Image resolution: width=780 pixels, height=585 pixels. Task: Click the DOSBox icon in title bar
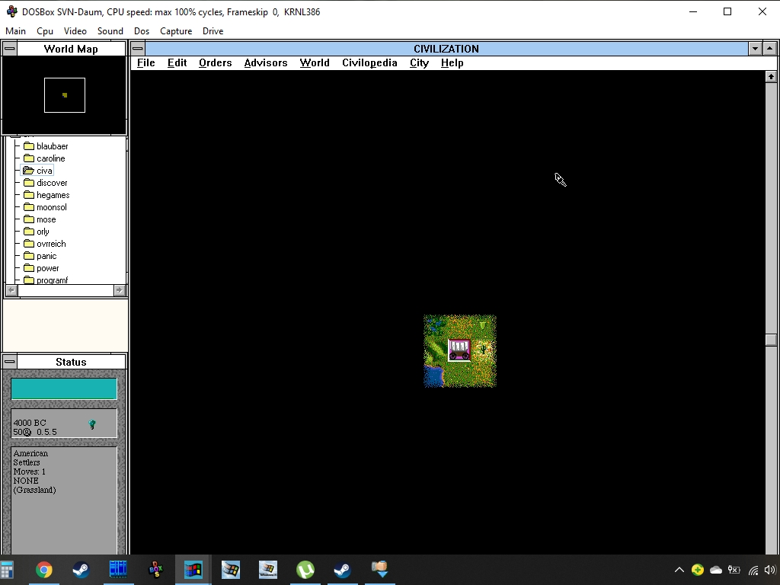pos(11,11)
